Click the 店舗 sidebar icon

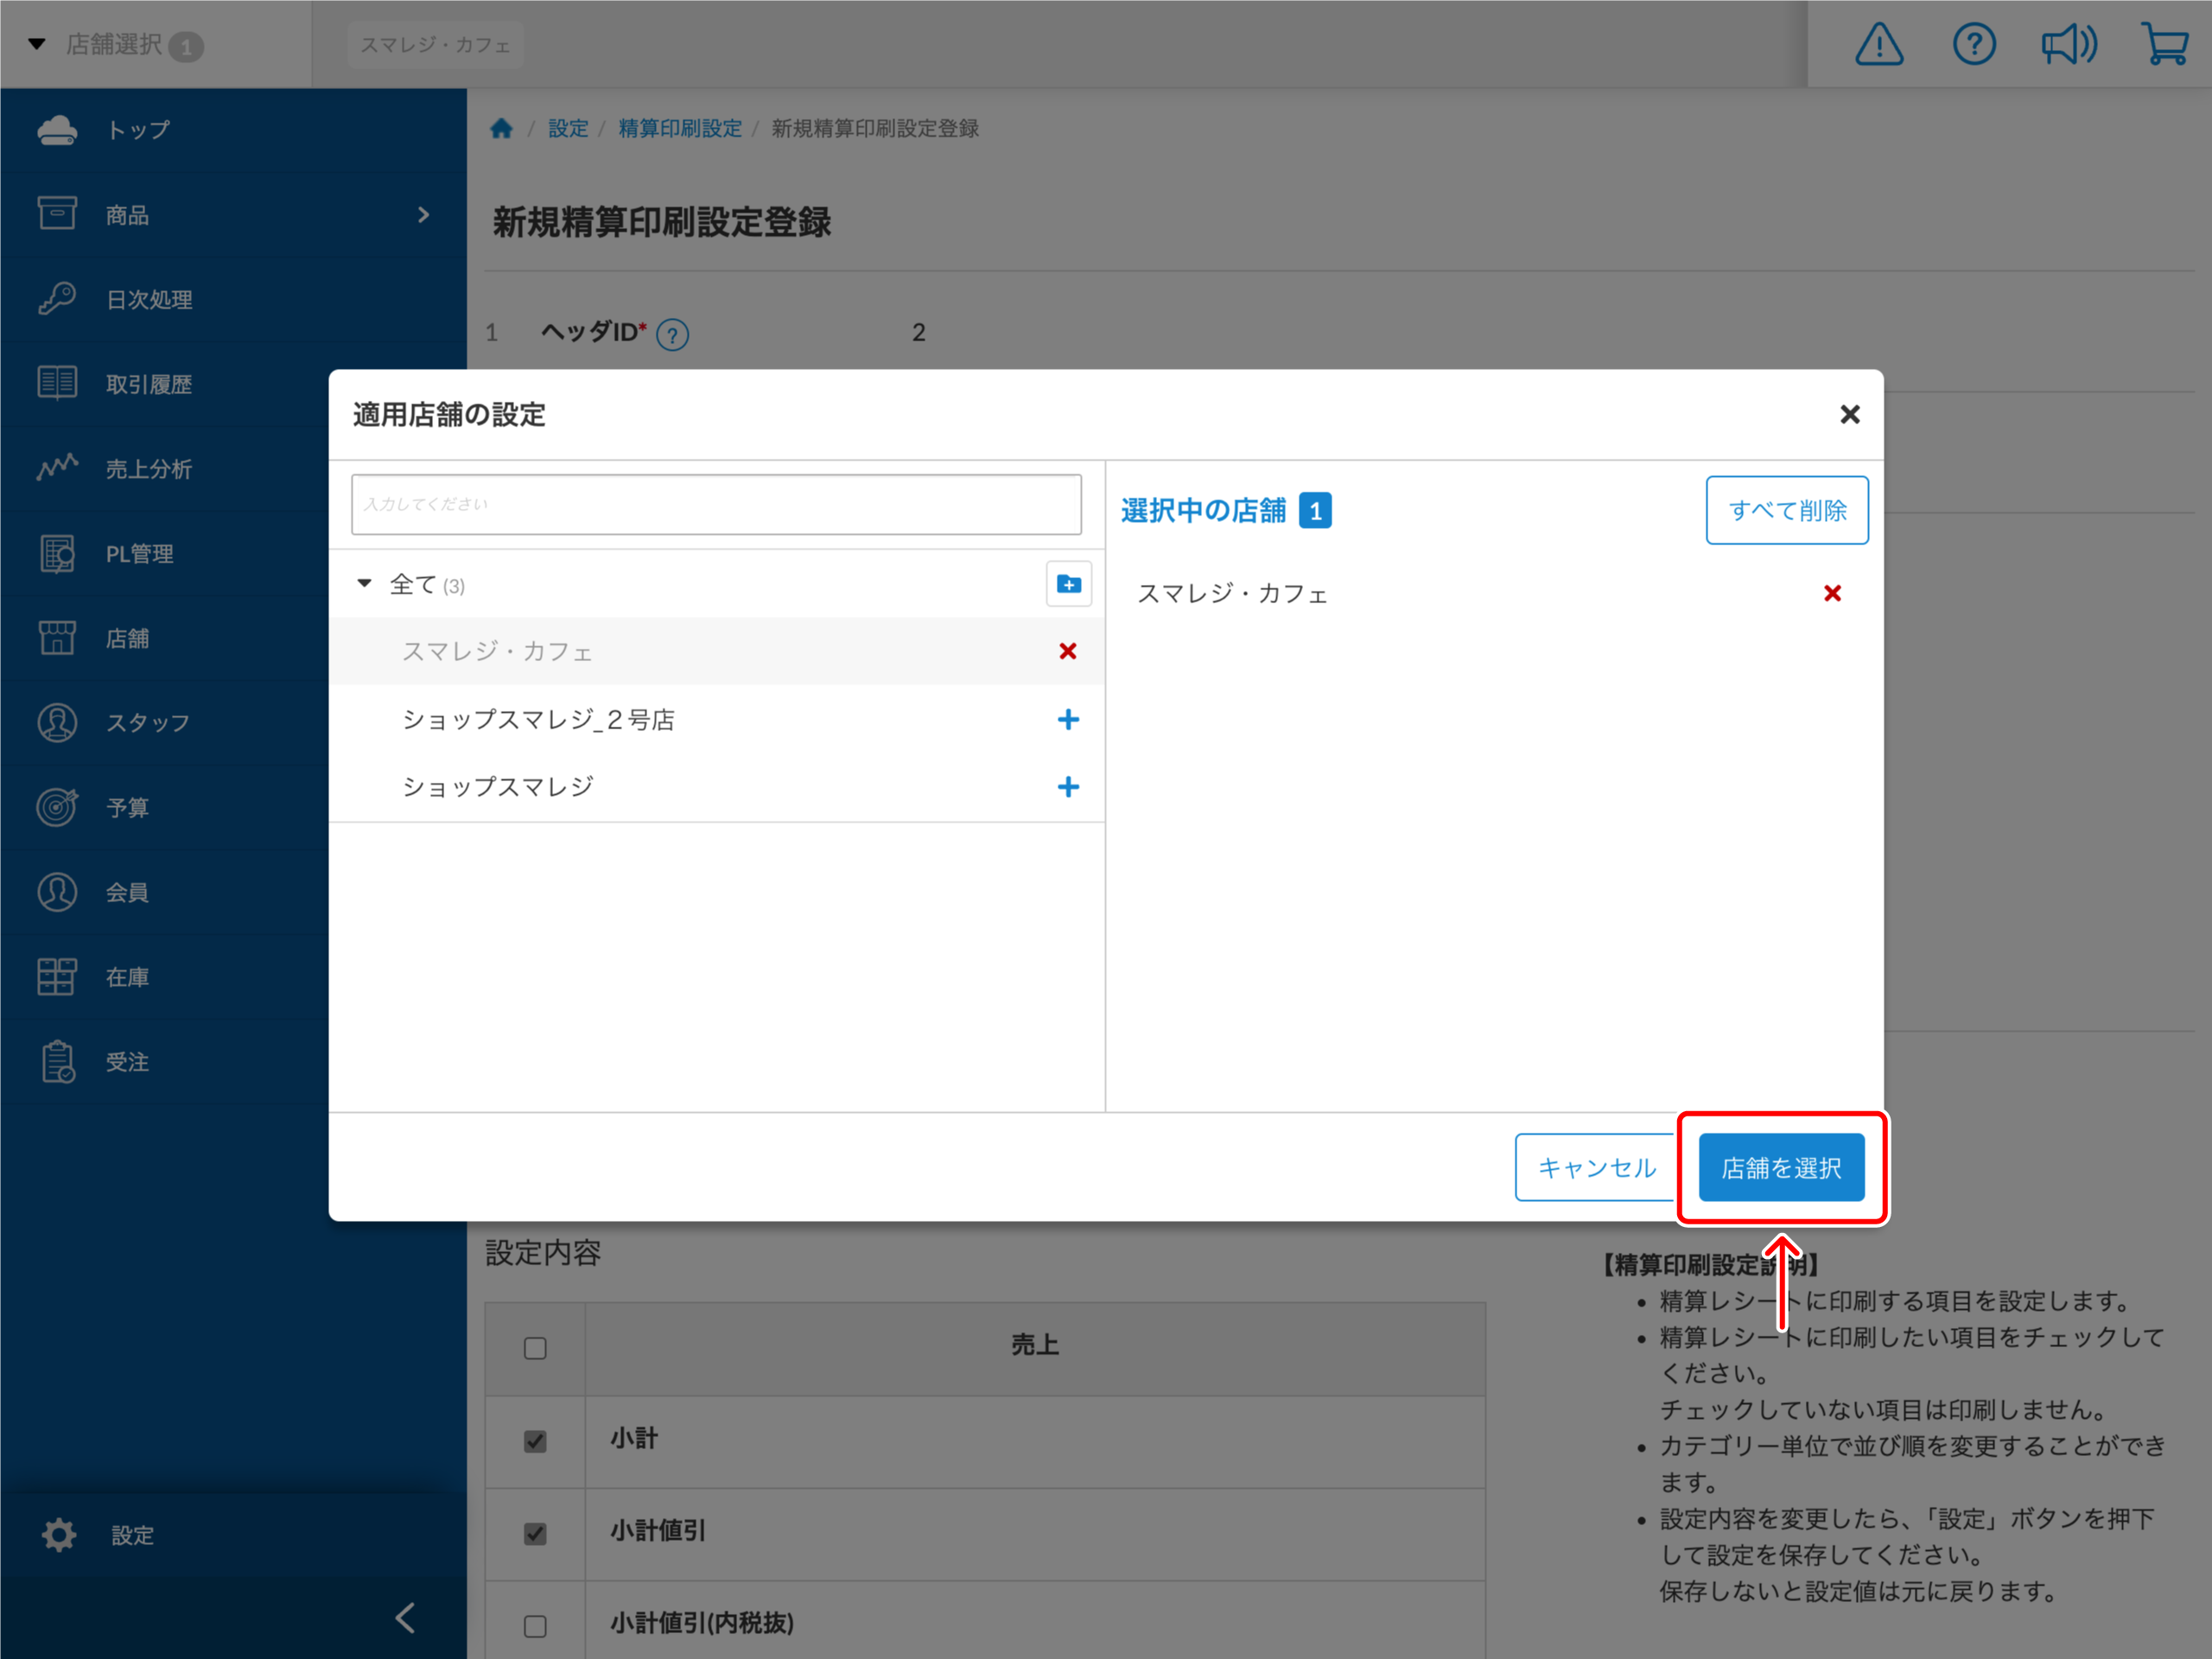pos(57,637)
